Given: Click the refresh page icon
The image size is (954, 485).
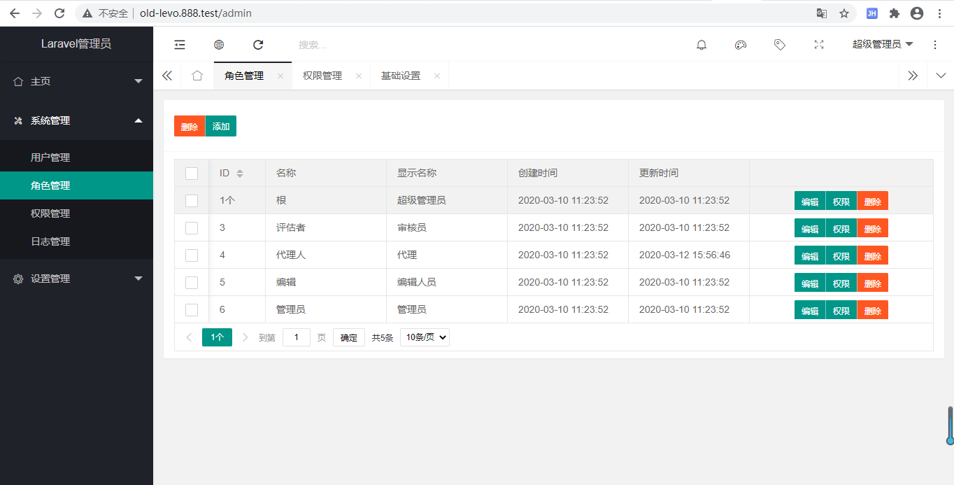Looking at the screenshot, I should coord(258,45).
